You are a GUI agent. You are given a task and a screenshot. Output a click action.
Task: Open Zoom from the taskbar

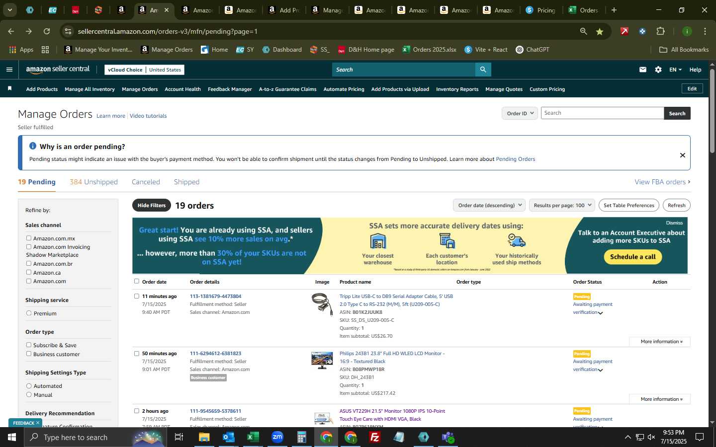point(277,437)
